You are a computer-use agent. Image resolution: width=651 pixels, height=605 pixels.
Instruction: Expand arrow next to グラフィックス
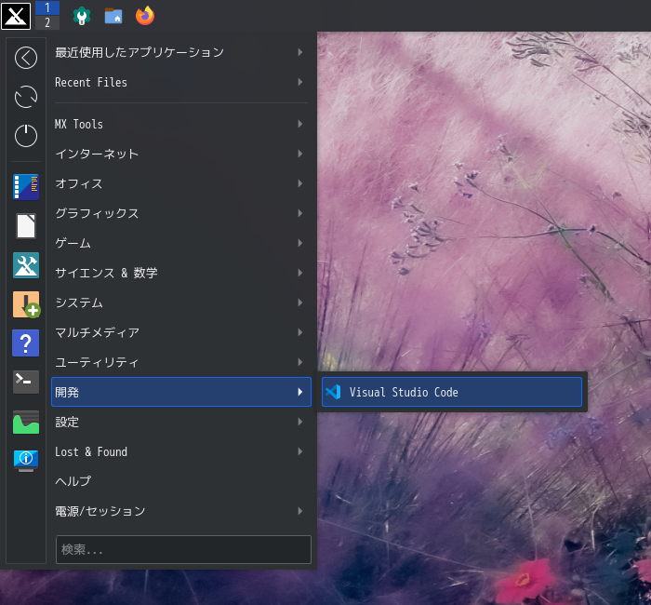[x=300, y=213]
